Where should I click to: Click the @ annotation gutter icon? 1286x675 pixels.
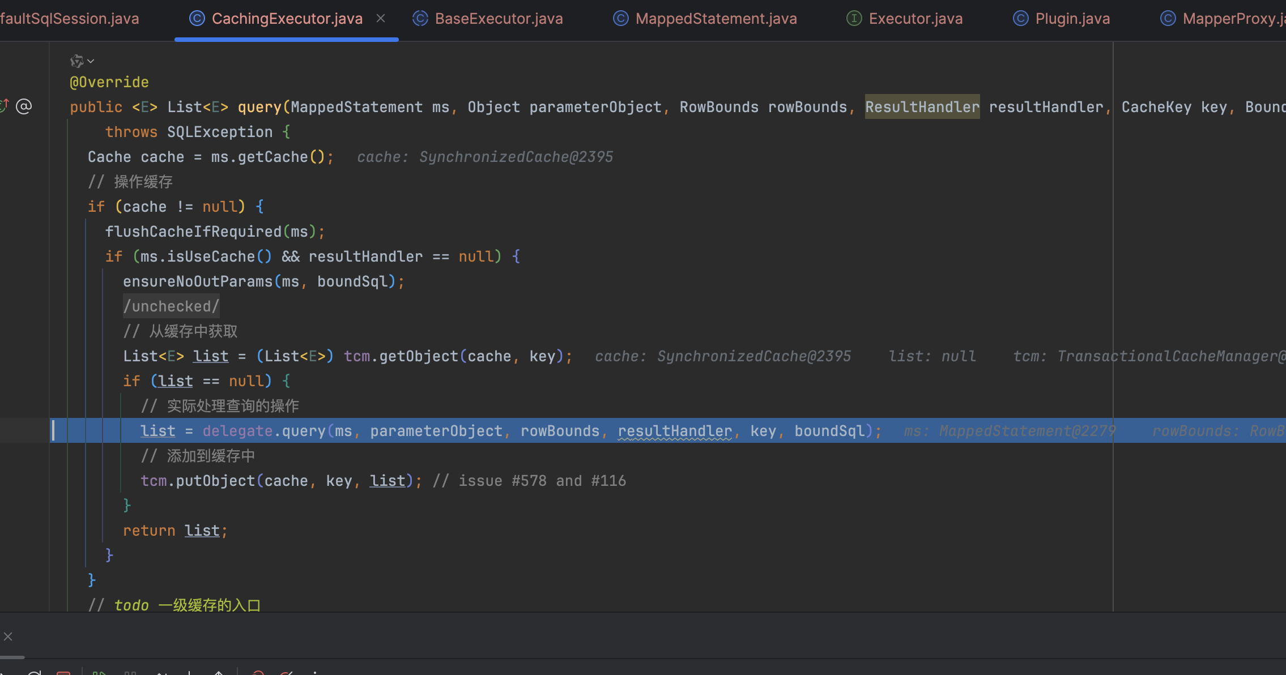24,106
